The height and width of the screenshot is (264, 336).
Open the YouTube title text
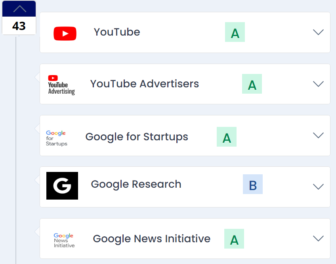pyautogui.click(x=117, y=32)
